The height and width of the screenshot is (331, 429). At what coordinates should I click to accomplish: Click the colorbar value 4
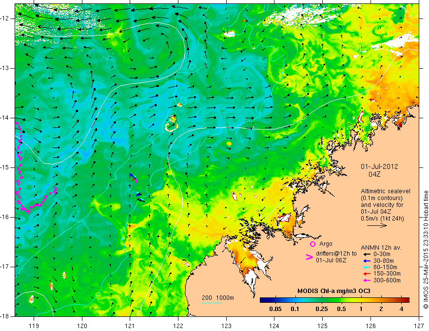point(401,309)
